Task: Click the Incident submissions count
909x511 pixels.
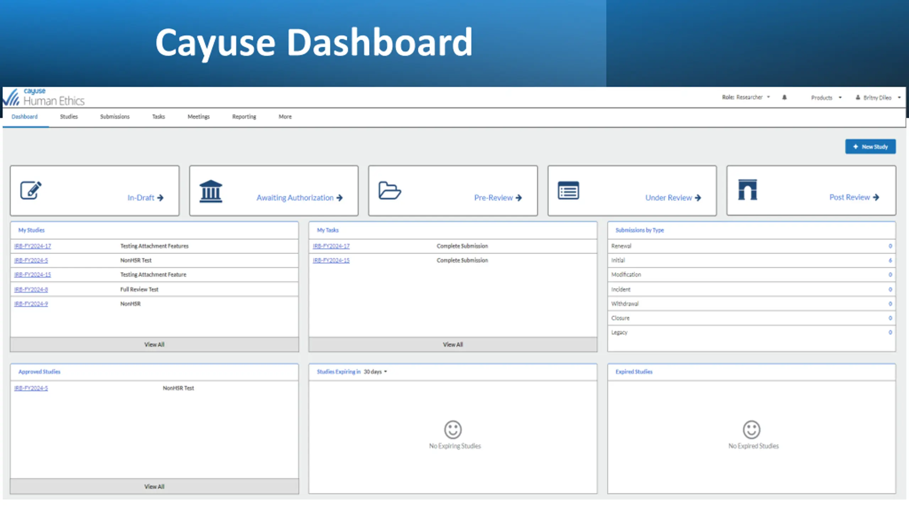Action: point(890,289)
